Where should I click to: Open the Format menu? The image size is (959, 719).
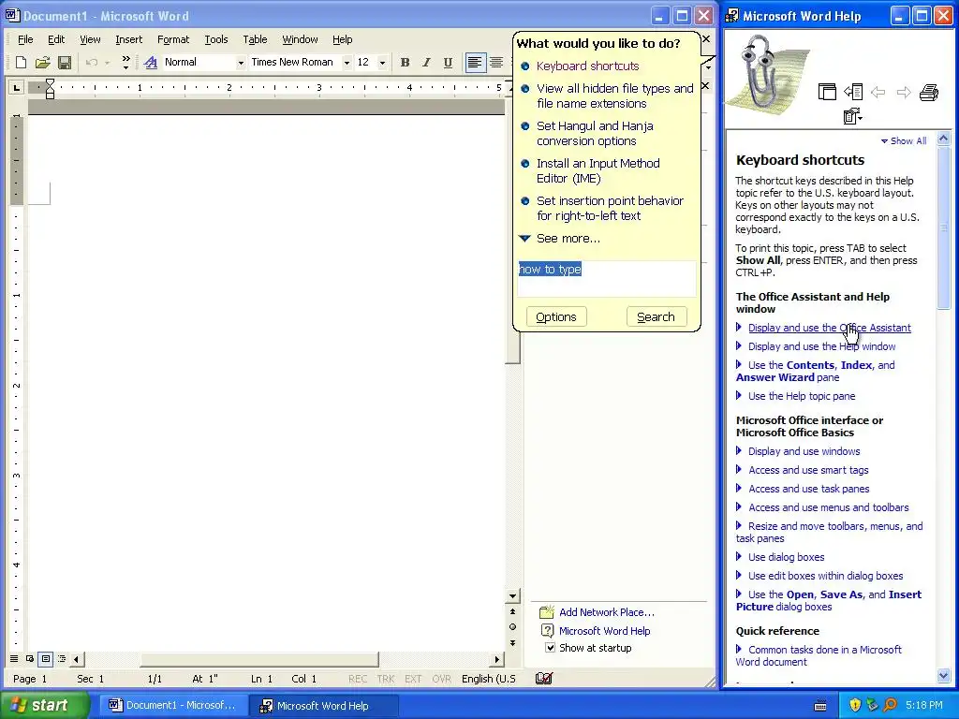173,39
